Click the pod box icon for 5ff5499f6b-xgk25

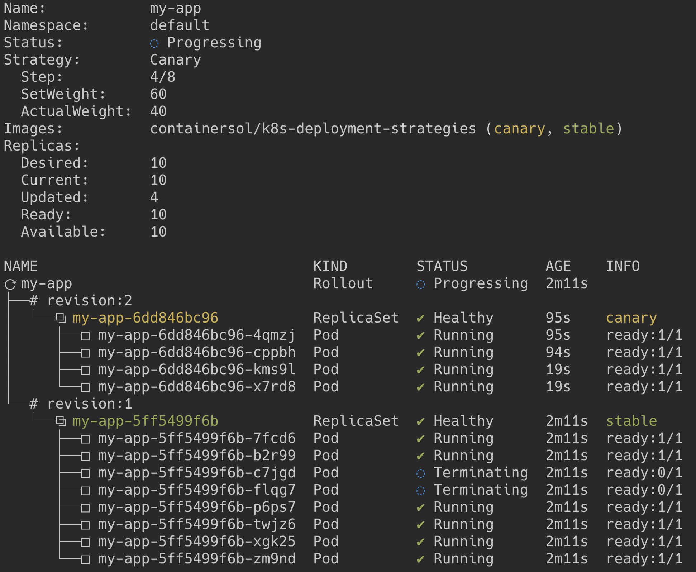85,542
